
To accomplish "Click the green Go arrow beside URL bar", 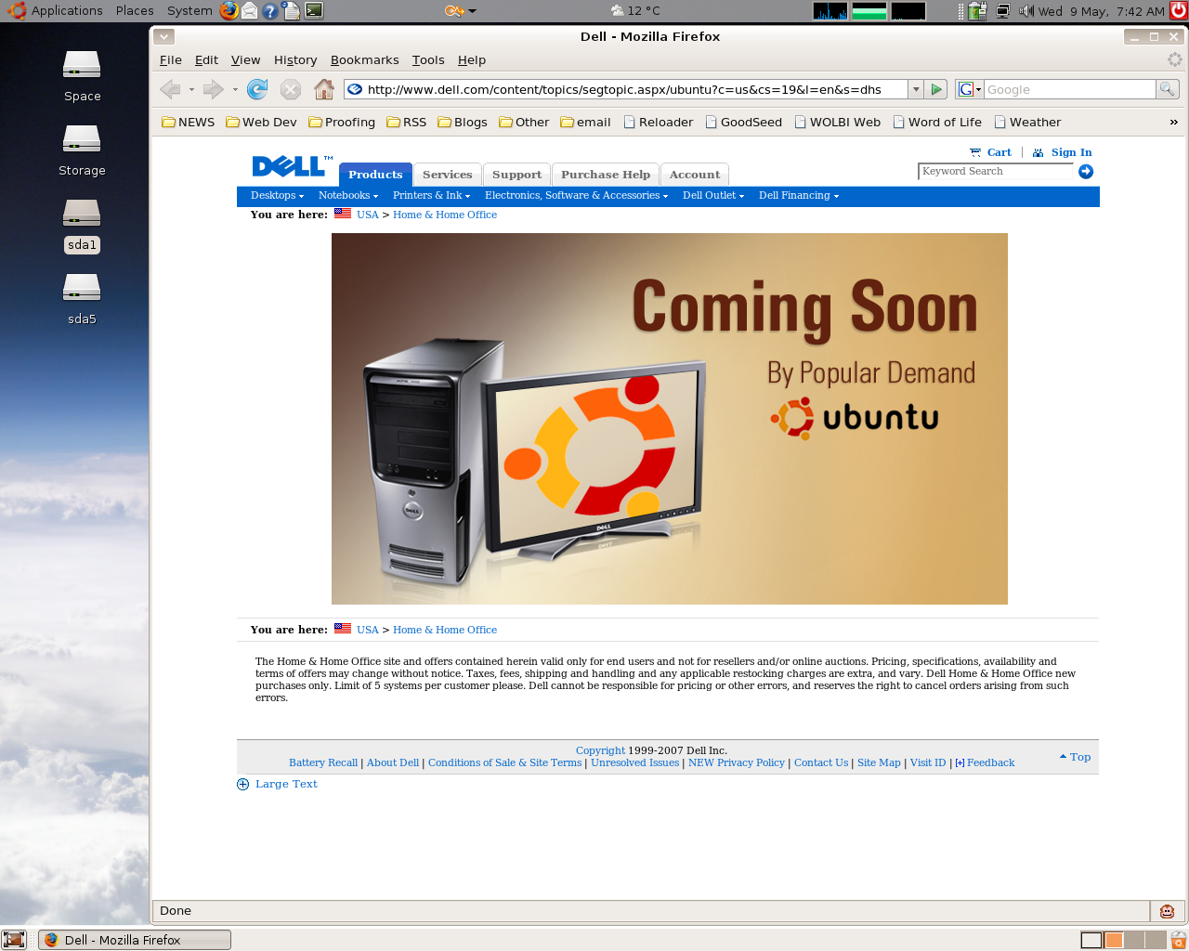I will coord(936,89).
